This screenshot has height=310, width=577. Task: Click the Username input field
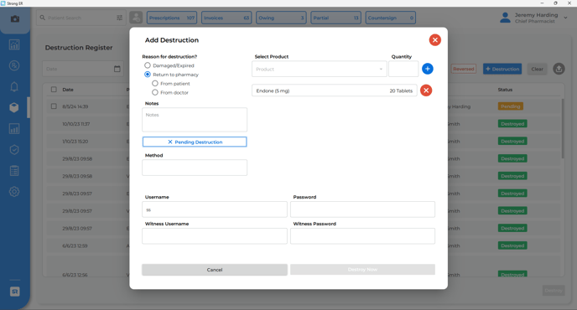pyautogui.click(x=215, y=209)
